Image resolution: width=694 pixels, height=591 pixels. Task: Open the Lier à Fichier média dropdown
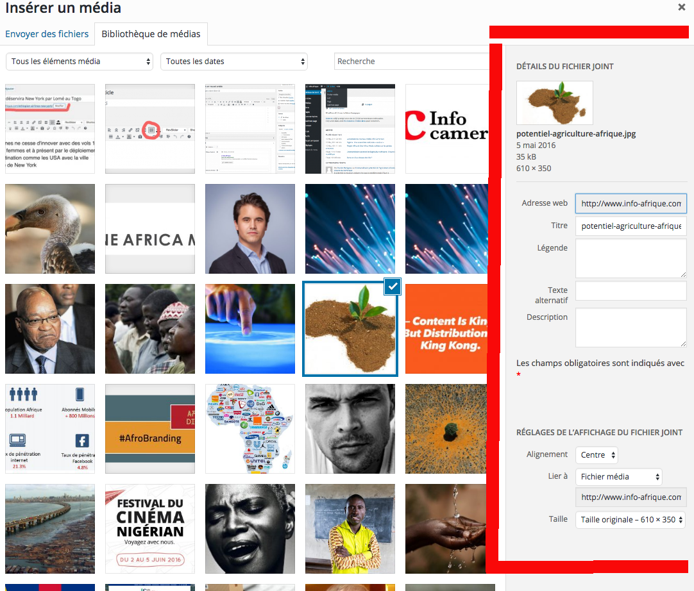tap(618, 477)
